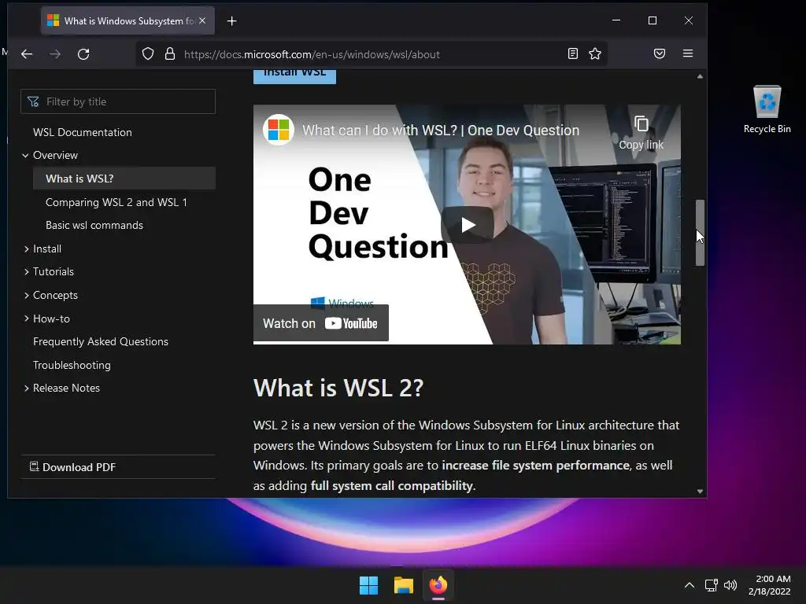Image resolution: width=806 pixels, height=604 pixels.
Task: Click Watch on YouTube
Action: tap(321, 323)
